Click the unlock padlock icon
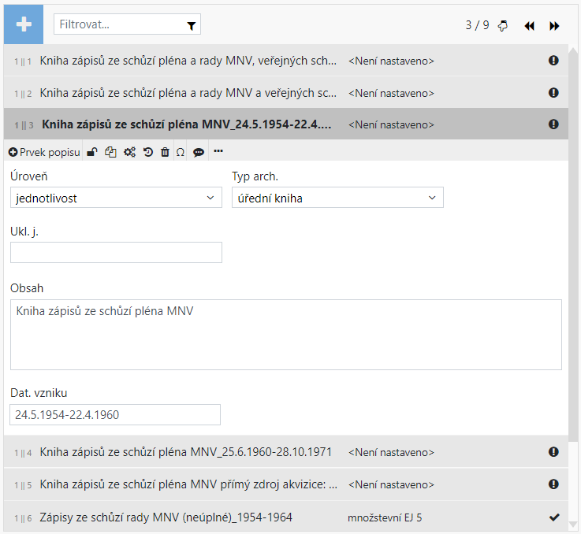The width and height of the screenshot is (581, 534). tap(92, 152)
